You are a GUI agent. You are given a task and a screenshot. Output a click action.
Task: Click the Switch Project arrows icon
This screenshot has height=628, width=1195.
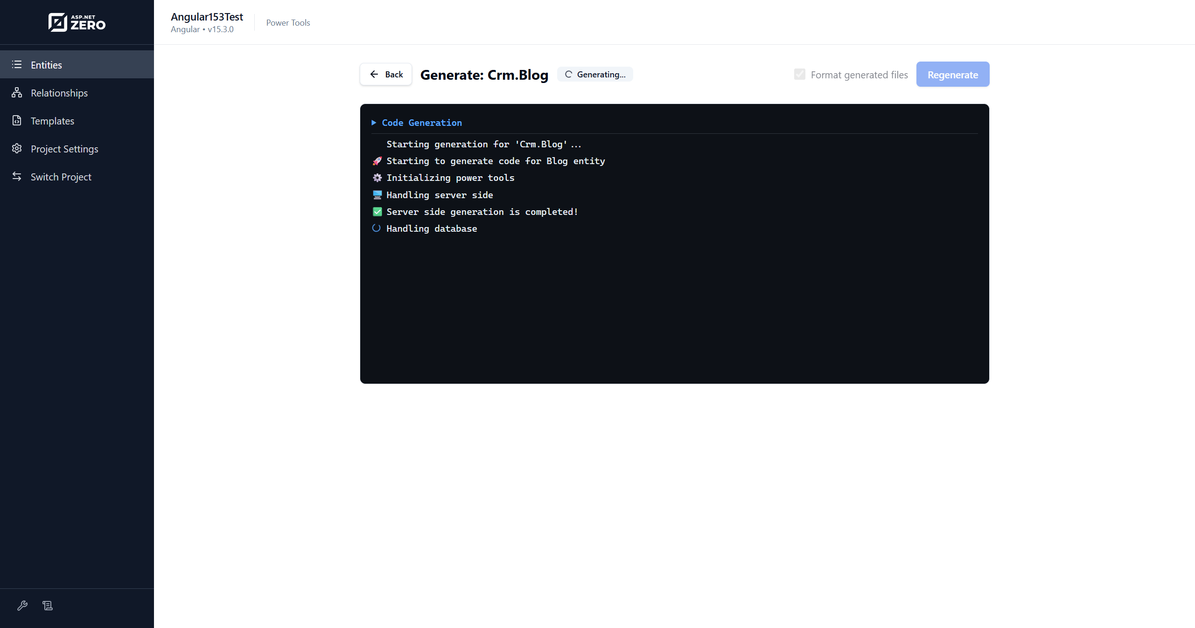pyautogui.click(x=17, y=176)
